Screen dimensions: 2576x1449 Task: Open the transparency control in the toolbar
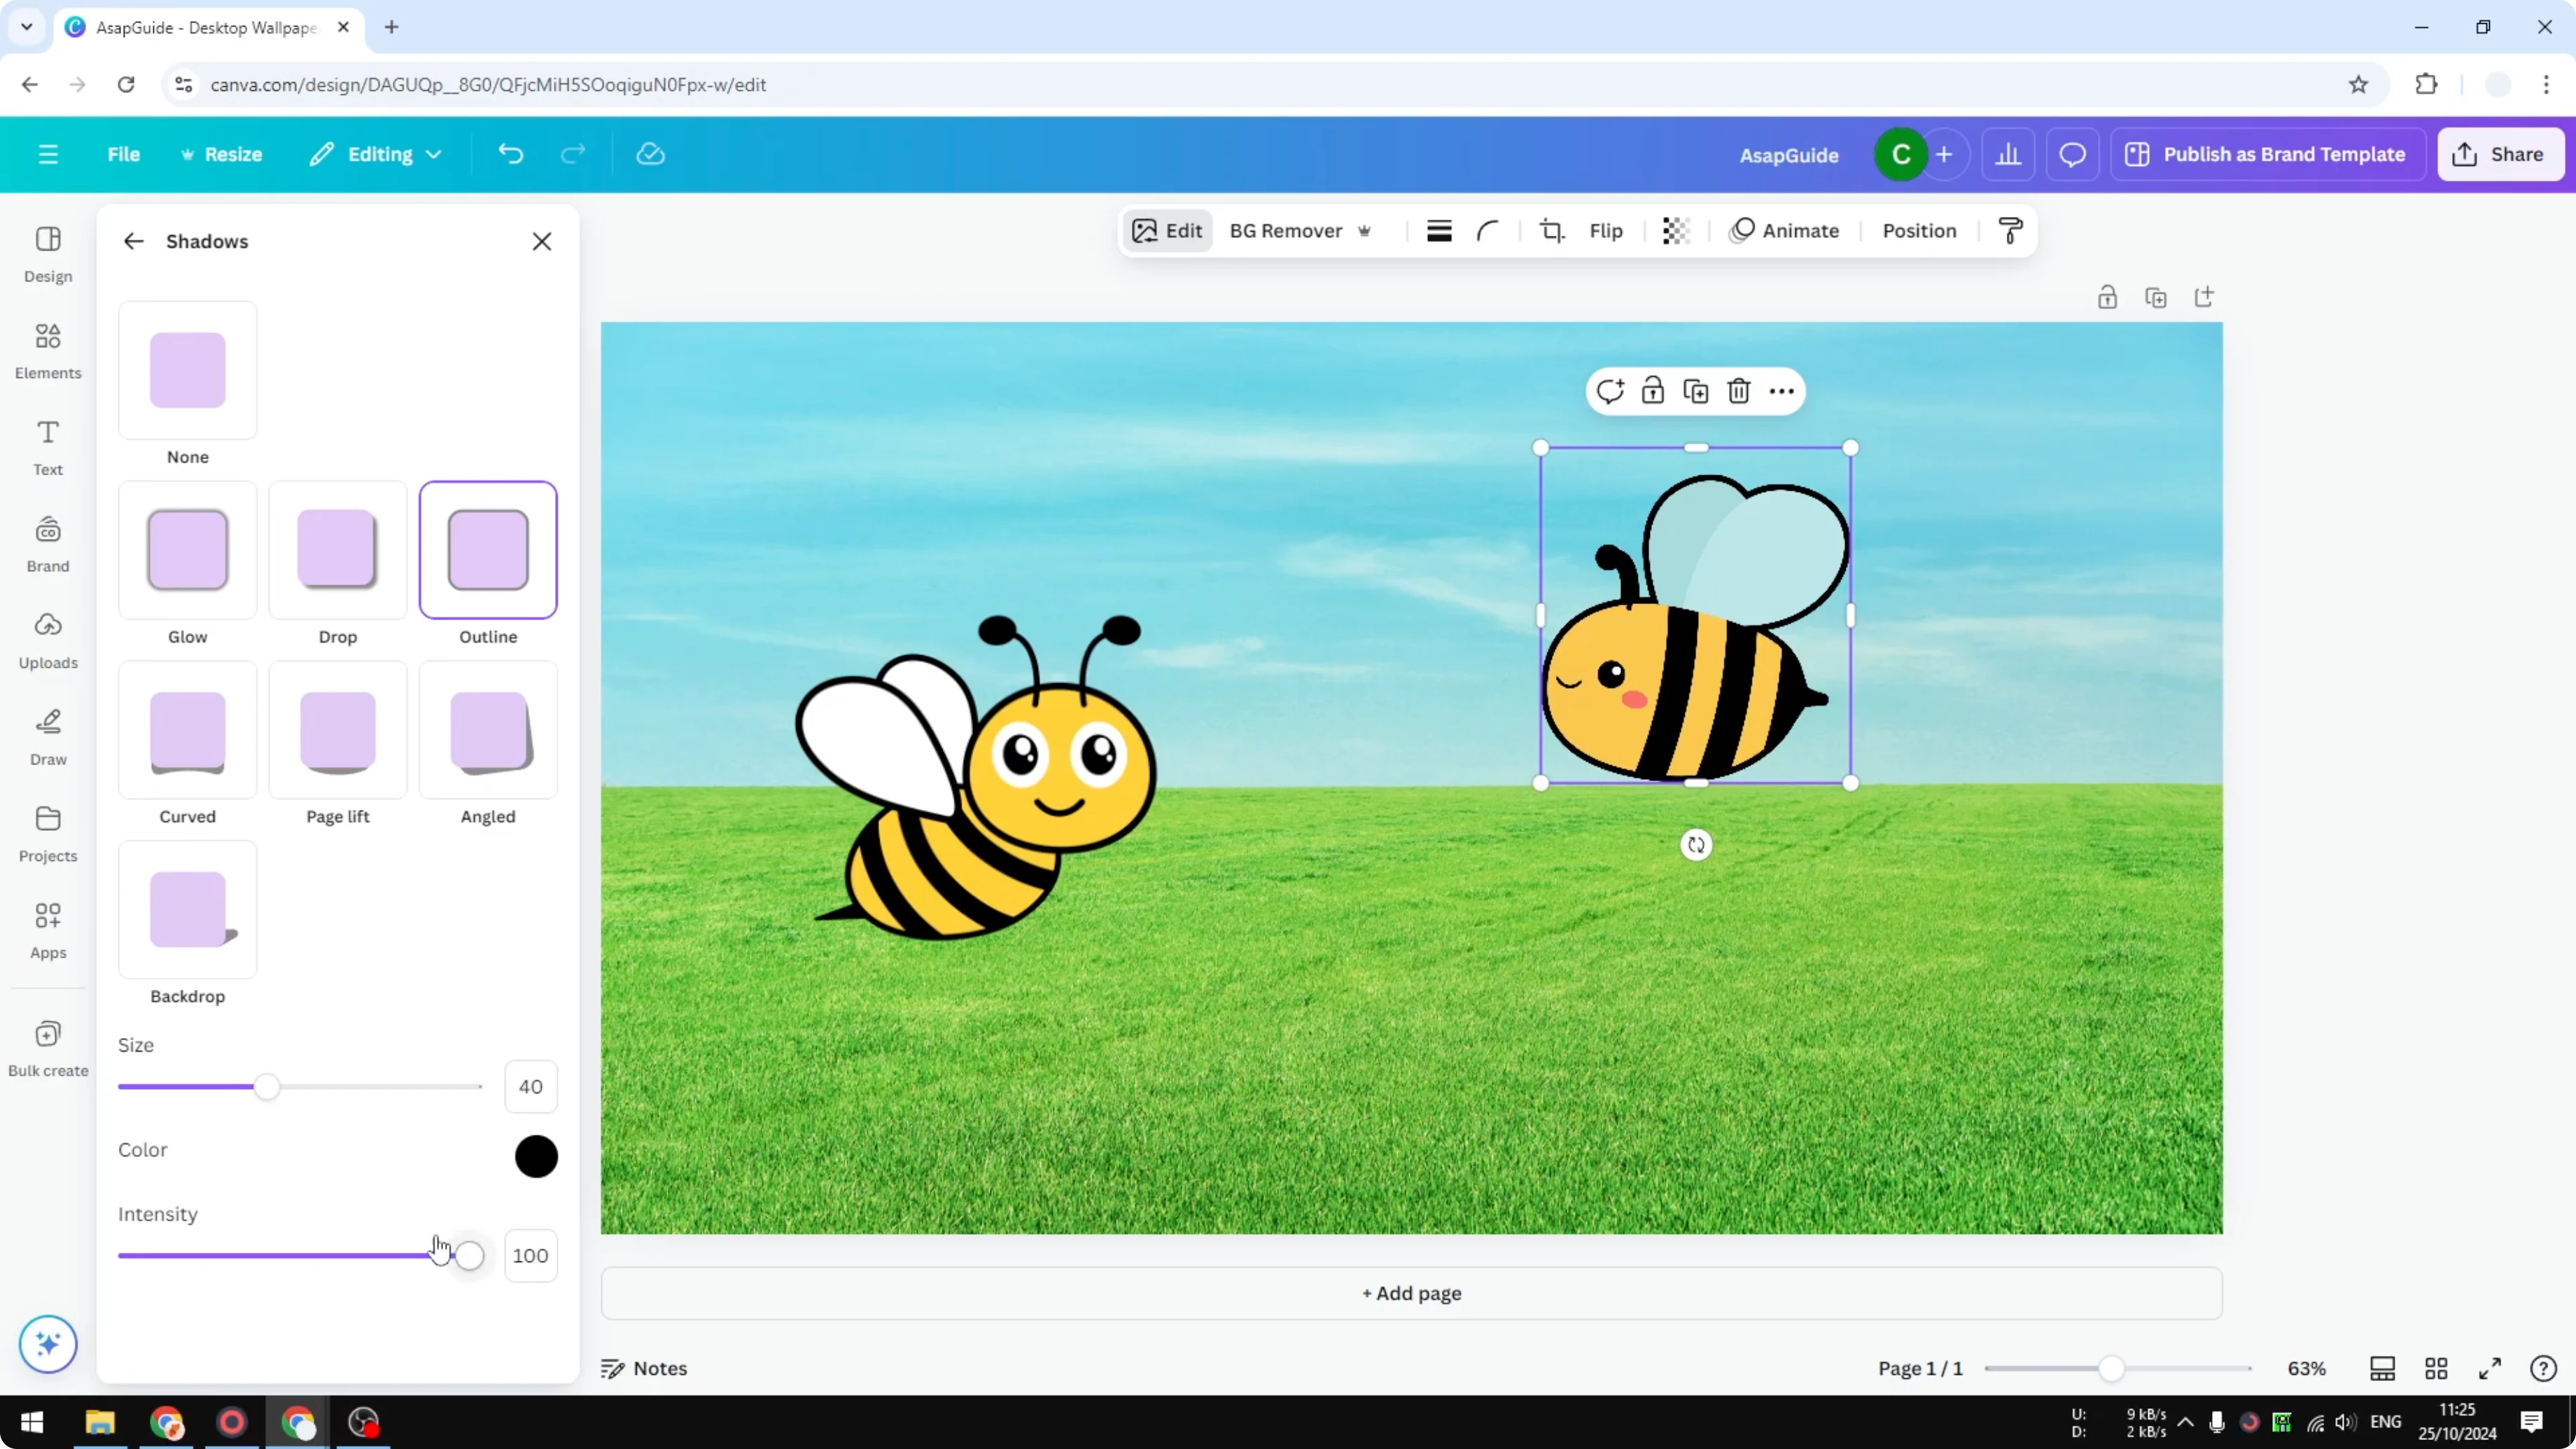coord(1676,230)
